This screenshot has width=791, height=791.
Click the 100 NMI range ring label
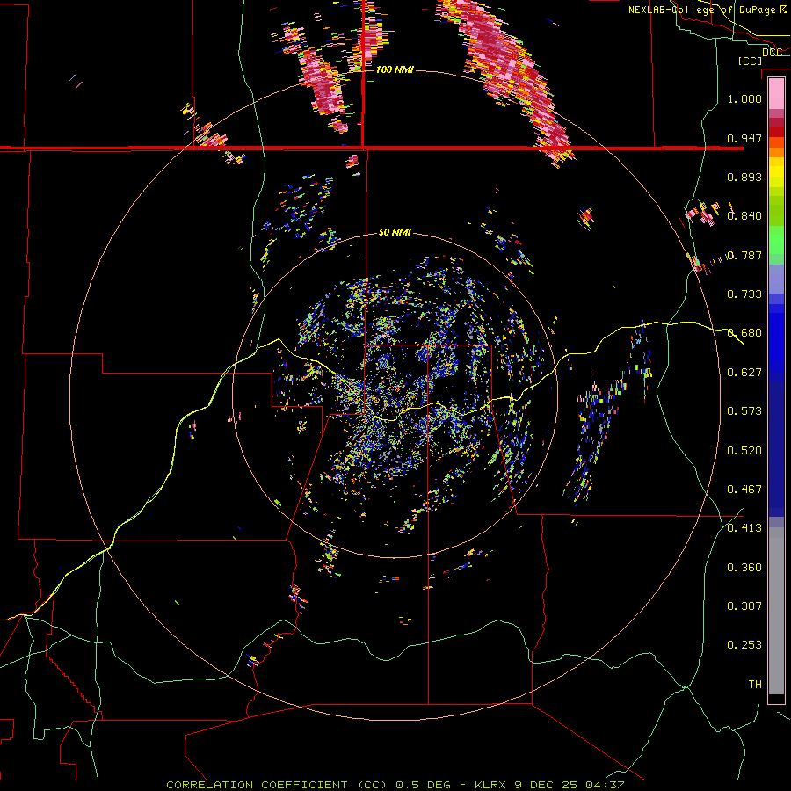[x=395, y=69]
